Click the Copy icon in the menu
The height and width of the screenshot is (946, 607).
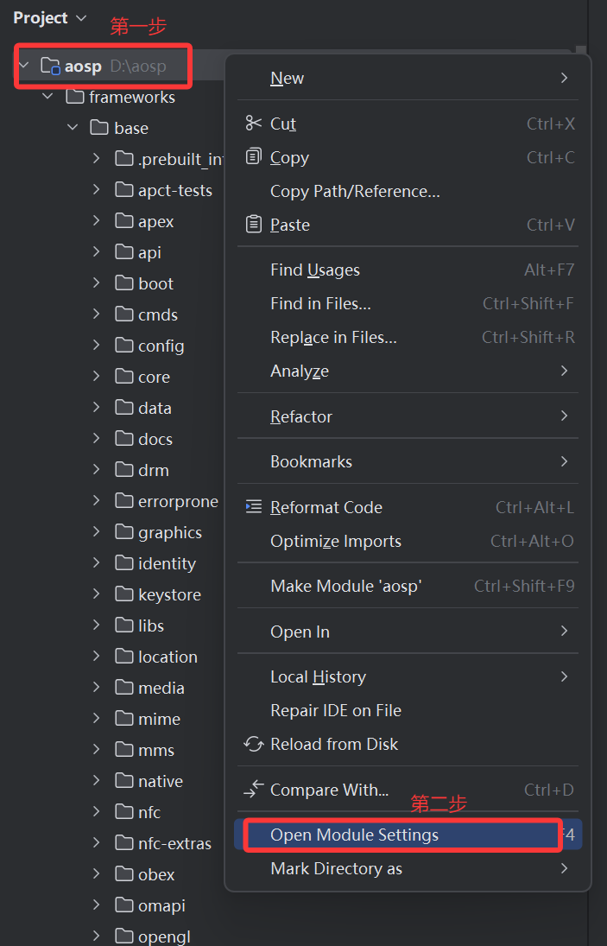coord(254,157)
